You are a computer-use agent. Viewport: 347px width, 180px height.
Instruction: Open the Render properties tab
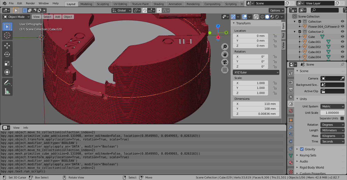pyautogui.click(x=291, y=83)
